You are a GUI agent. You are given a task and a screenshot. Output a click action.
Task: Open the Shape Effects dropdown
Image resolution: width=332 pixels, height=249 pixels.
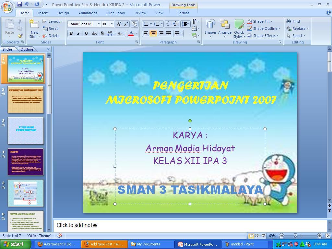[263, 36]
